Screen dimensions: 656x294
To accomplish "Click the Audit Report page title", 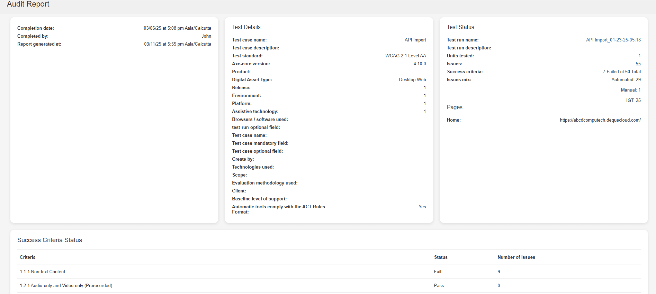I will (28, 4).
